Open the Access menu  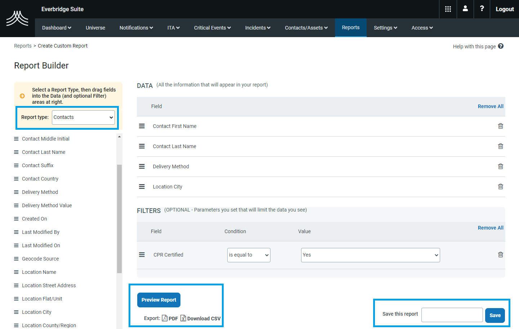pos(422,28)
